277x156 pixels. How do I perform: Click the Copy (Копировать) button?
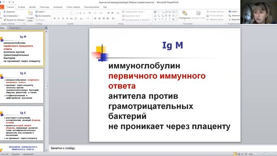(x=11, y=16)
